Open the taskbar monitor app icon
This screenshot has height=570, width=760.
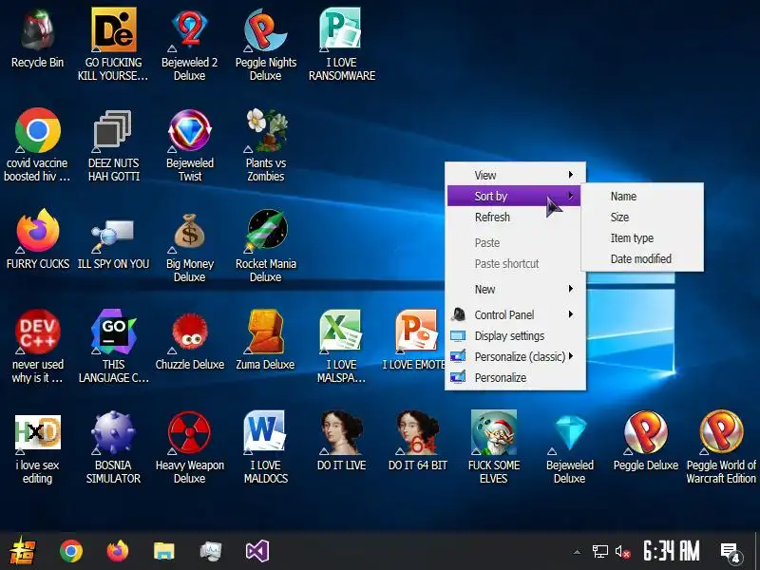point(211,551)
